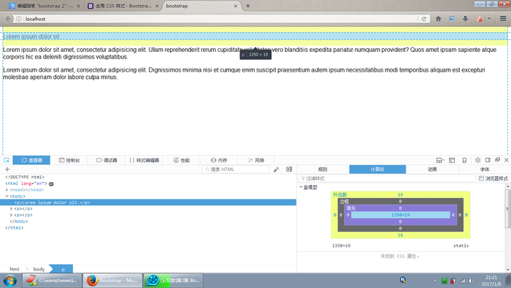Open the 性能 performance tab

[182, 160]
